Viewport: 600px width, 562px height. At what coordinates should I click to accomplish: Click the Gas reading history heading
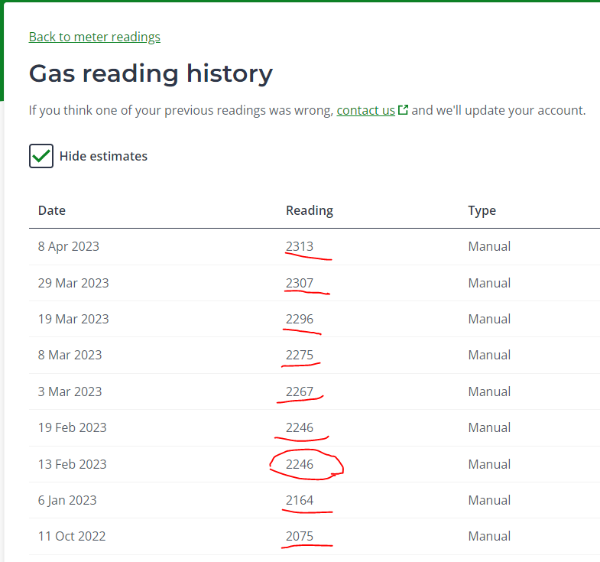(151, 73)
